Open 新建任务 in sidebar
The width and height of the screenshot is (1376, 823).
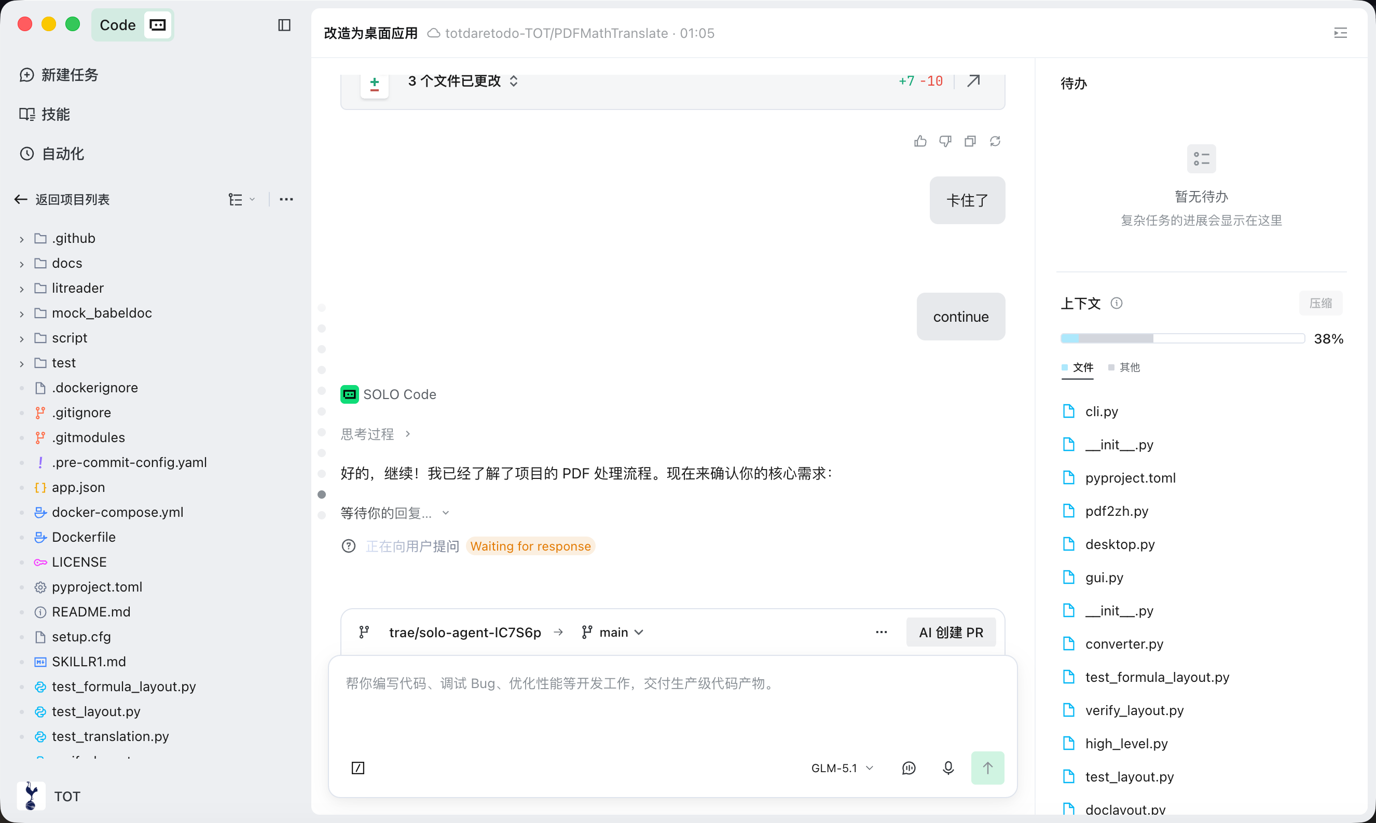[x=59, y=75]
